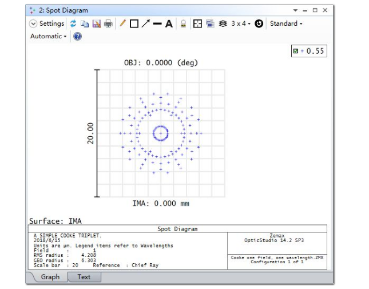Screen dimensions: 369x289
Task: Open the Standard dropdown menu
Action: tap(286, 23)
